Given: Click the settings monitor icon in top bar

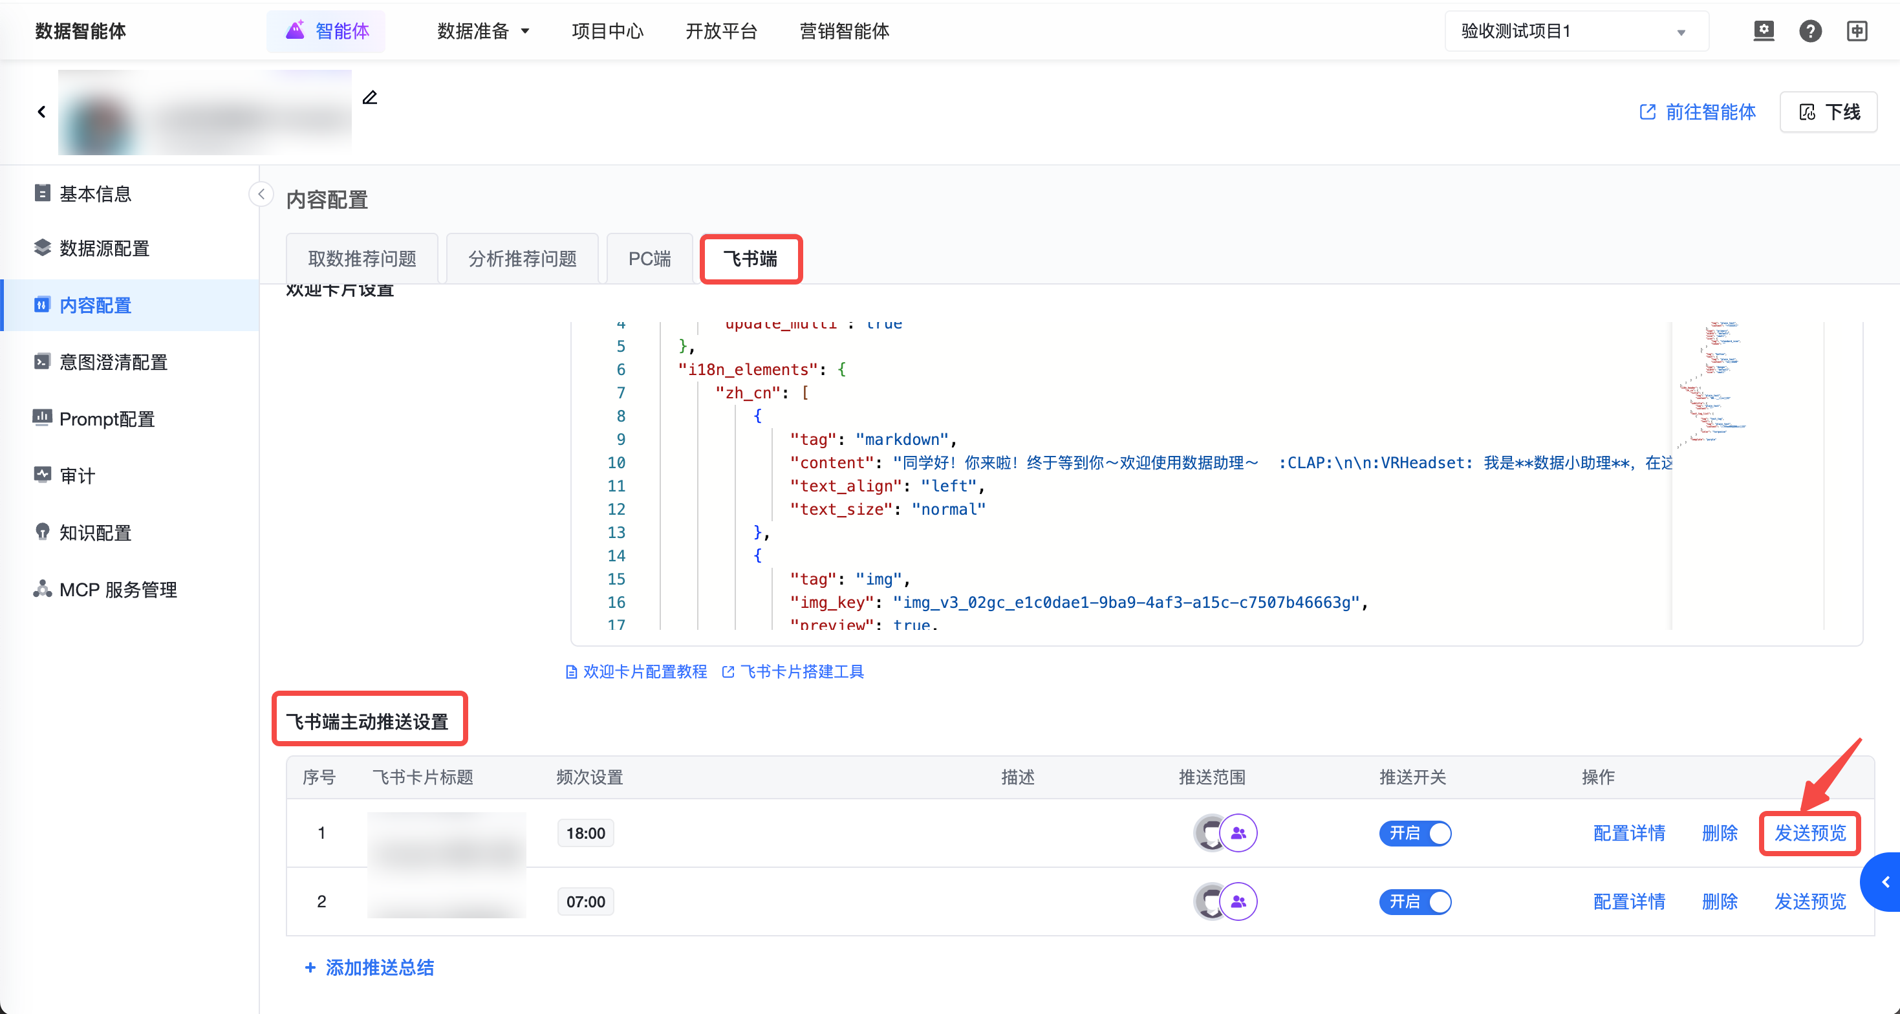Looking at the screenshot, I should (x=1763, y=31).
